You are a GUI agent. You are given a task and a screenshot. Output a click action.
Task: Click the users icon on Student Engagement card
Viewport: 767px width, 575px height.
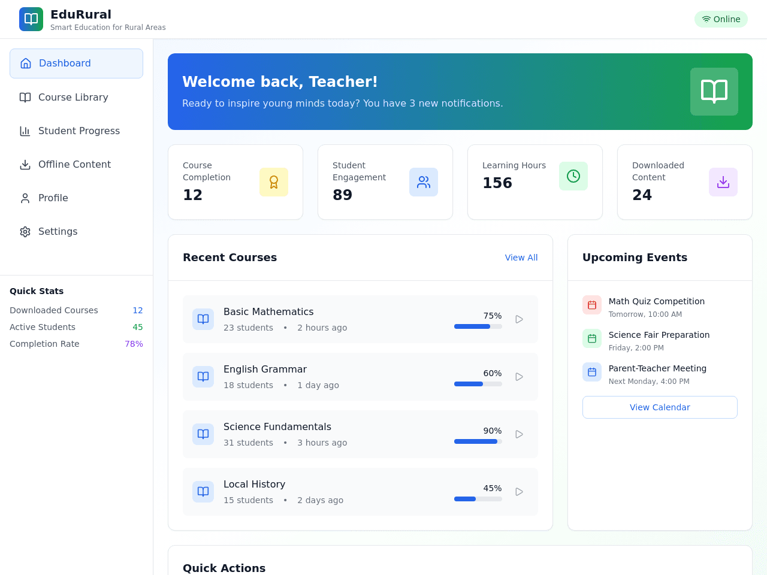(x=424, y=182)
